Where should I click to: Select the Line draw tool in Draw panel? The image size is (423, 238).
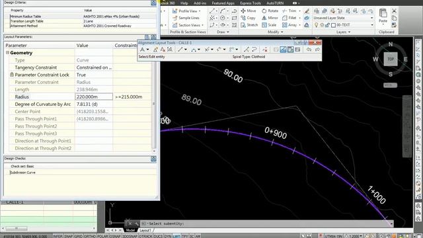click(x=212, y=11)
